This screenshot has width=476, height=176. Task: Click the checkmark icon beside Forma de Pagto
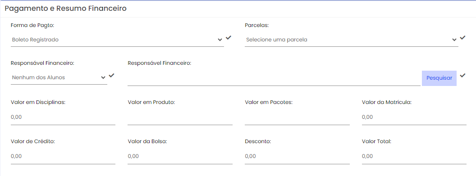[229, 37]
